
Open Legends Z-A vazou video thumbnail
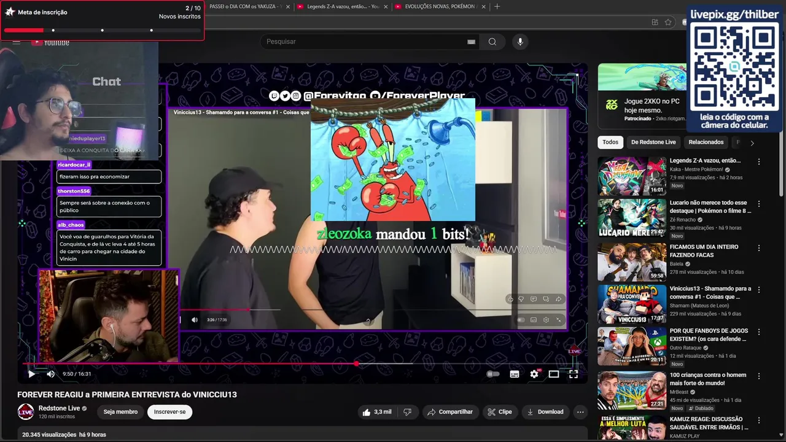pos(632,176)
